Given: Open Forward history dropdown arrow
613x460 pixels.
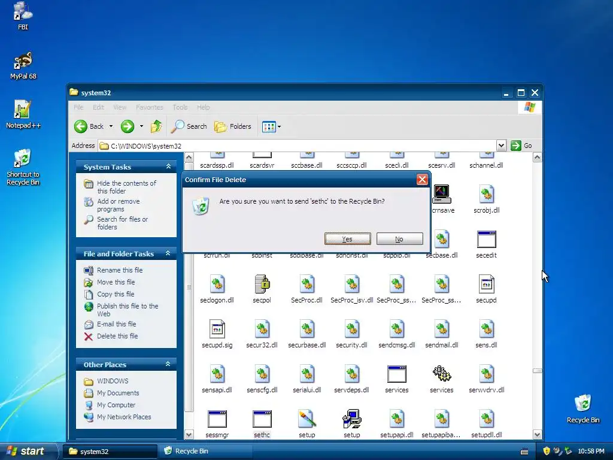Looking at the screenshot, I should [141, 126].
